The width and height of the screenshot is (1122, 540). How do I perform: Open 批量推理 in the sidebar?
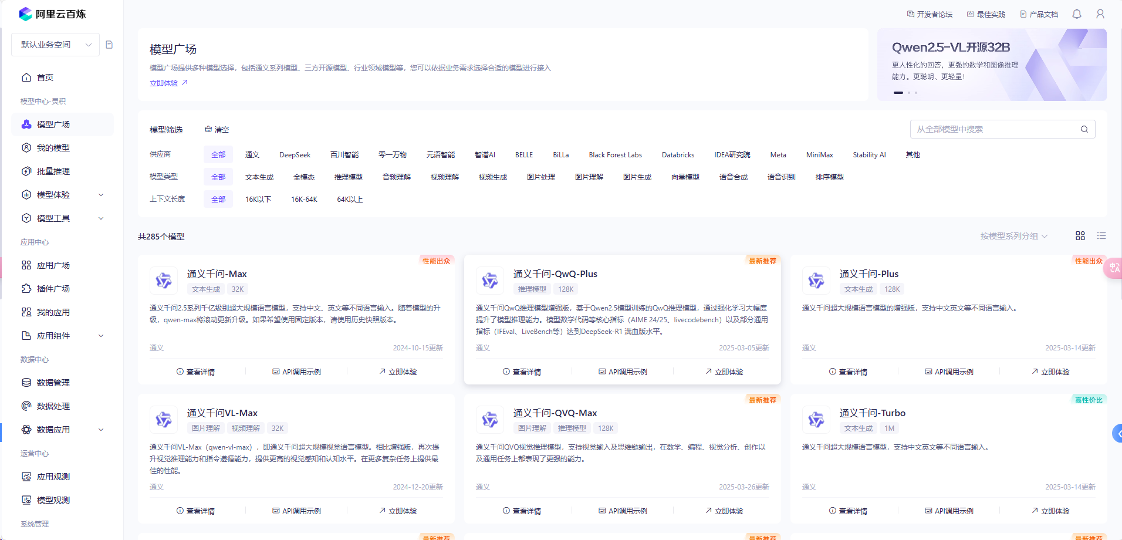point(62,171)
